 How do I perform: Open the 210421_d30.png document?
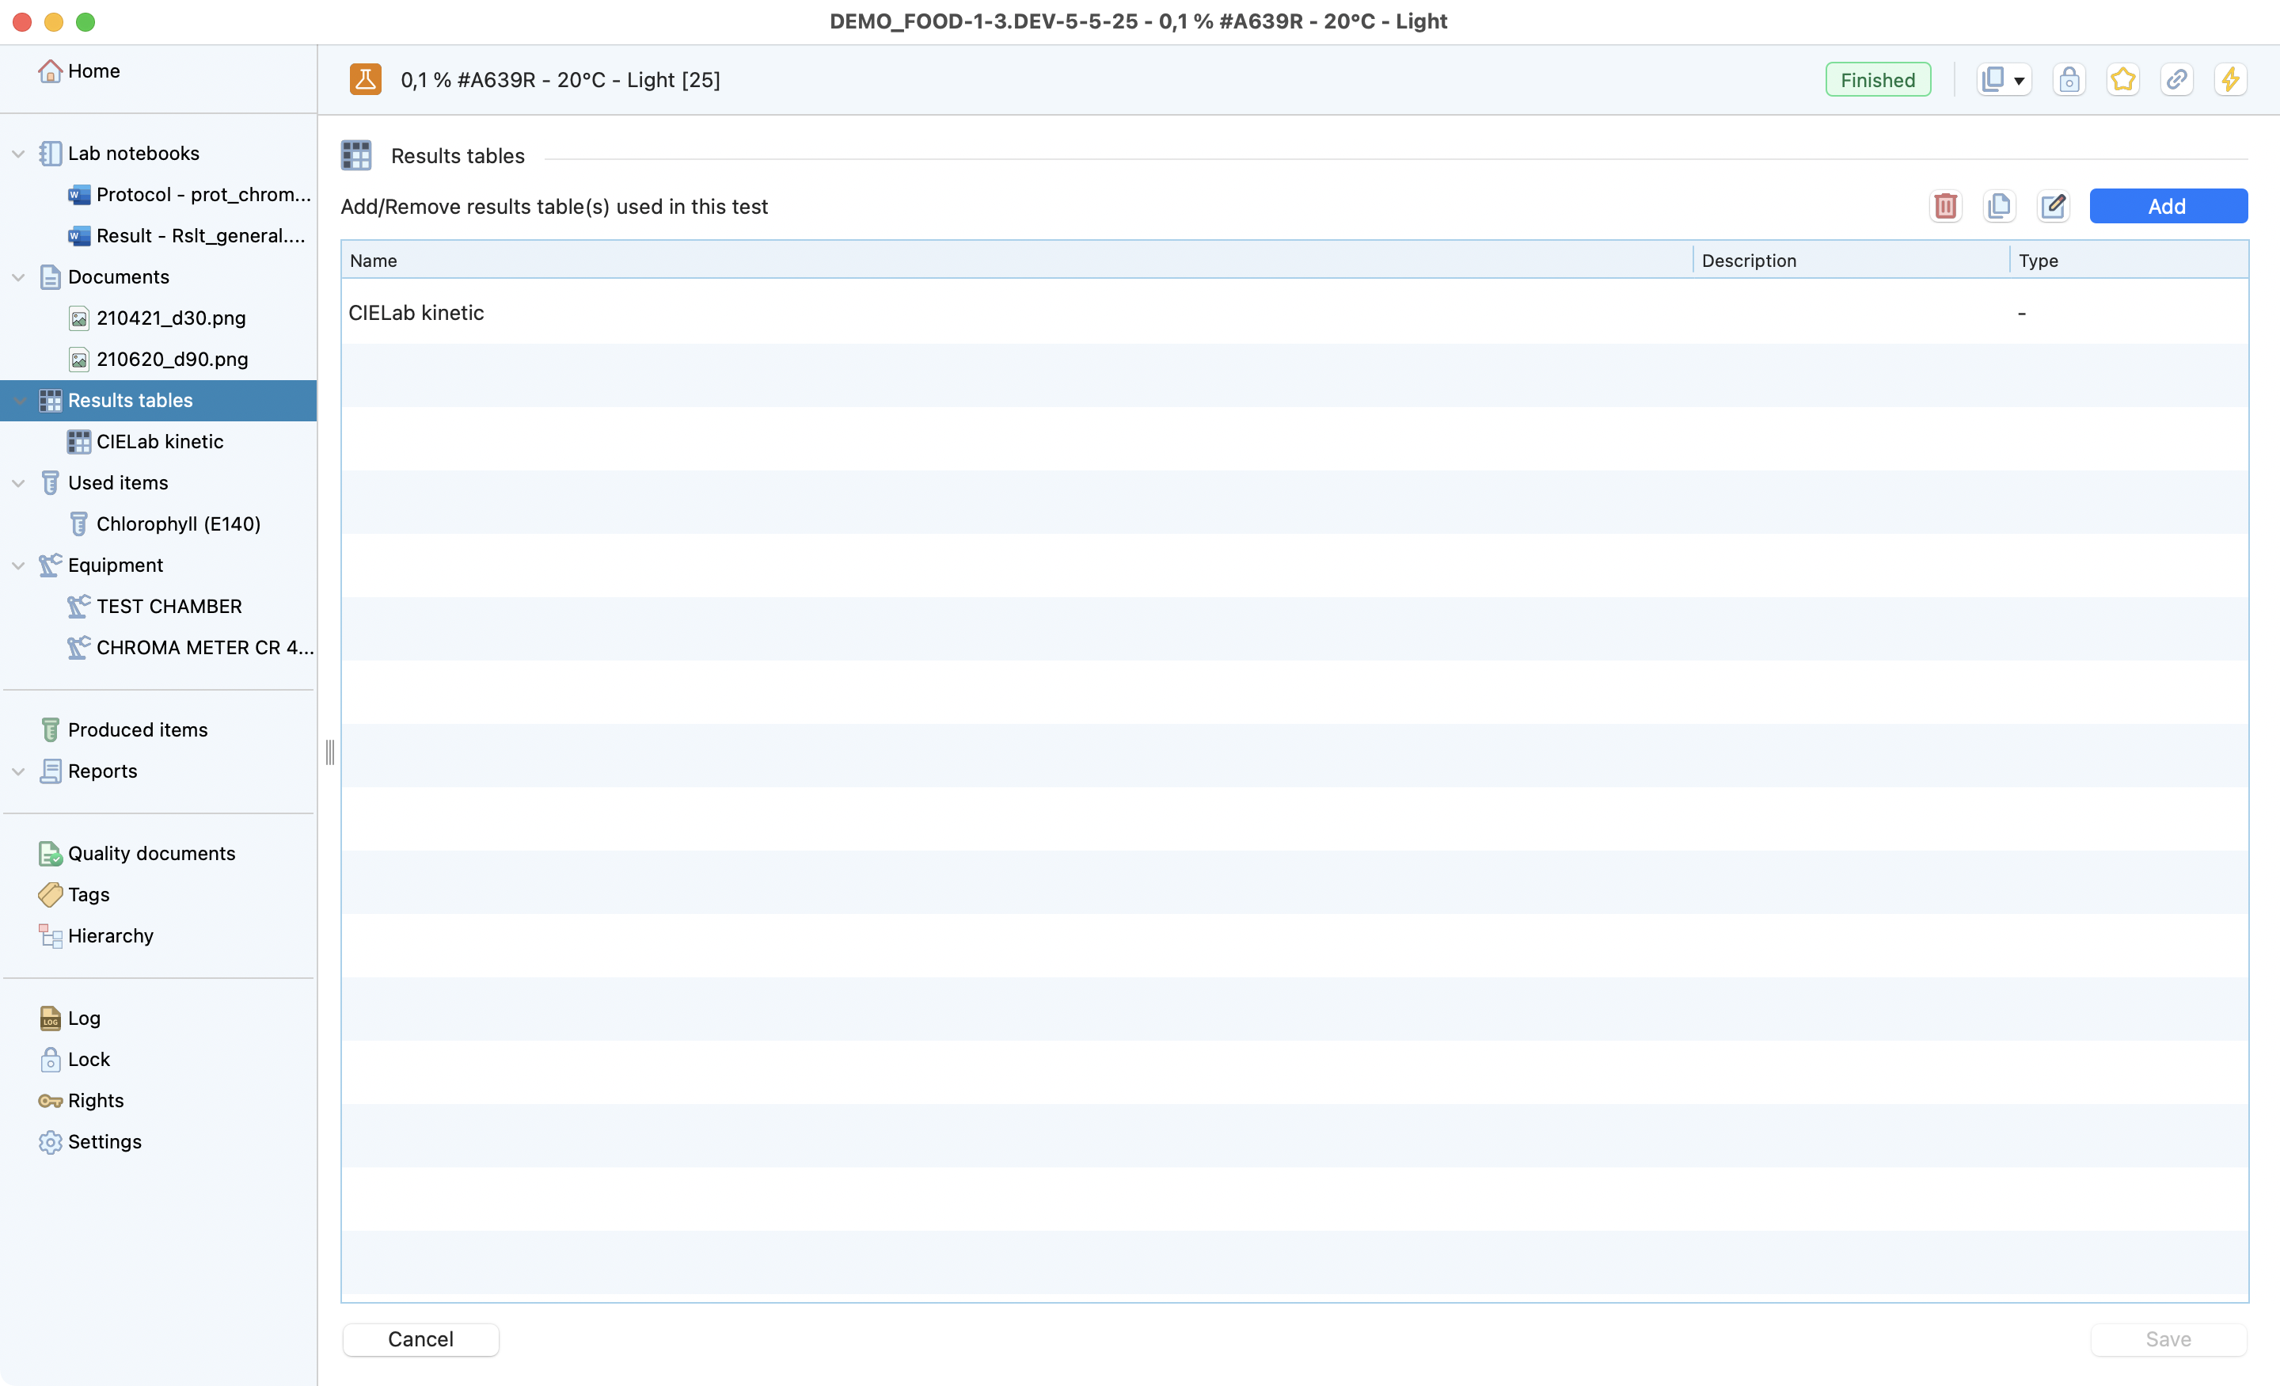coord(170,318)
